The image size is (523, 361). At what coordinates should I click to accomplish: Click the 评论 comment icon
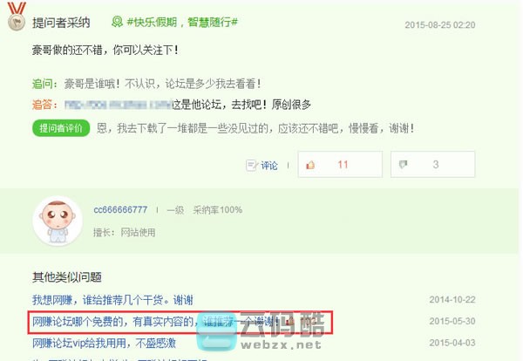click(x=251, y=165)
